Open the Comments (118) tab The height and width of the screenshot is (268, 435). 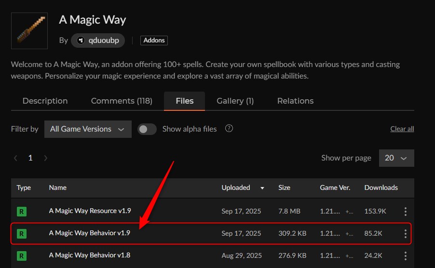coord(122,101)
